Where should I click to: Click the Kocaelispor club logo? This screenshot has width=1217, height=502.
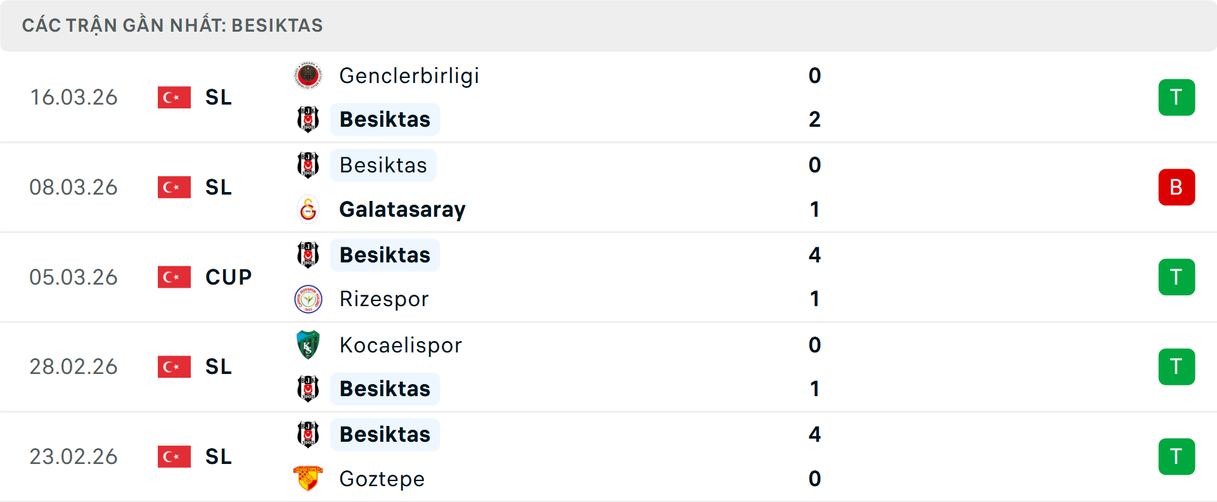pos(308,345)
